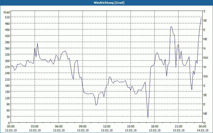This screenshot has height=133, width=213.
Task: Click the 120 y-axis label
Action: coord(7,98)
